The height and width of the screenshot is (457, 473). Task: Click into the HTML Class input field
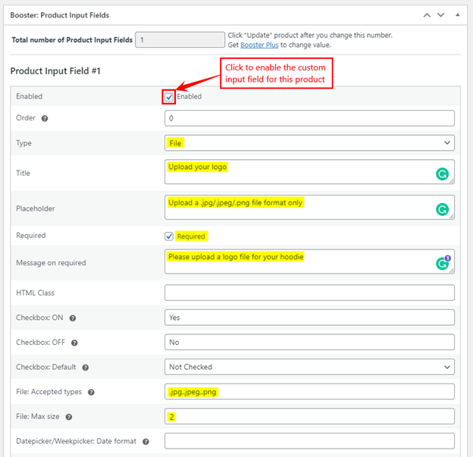pos(309,293)
